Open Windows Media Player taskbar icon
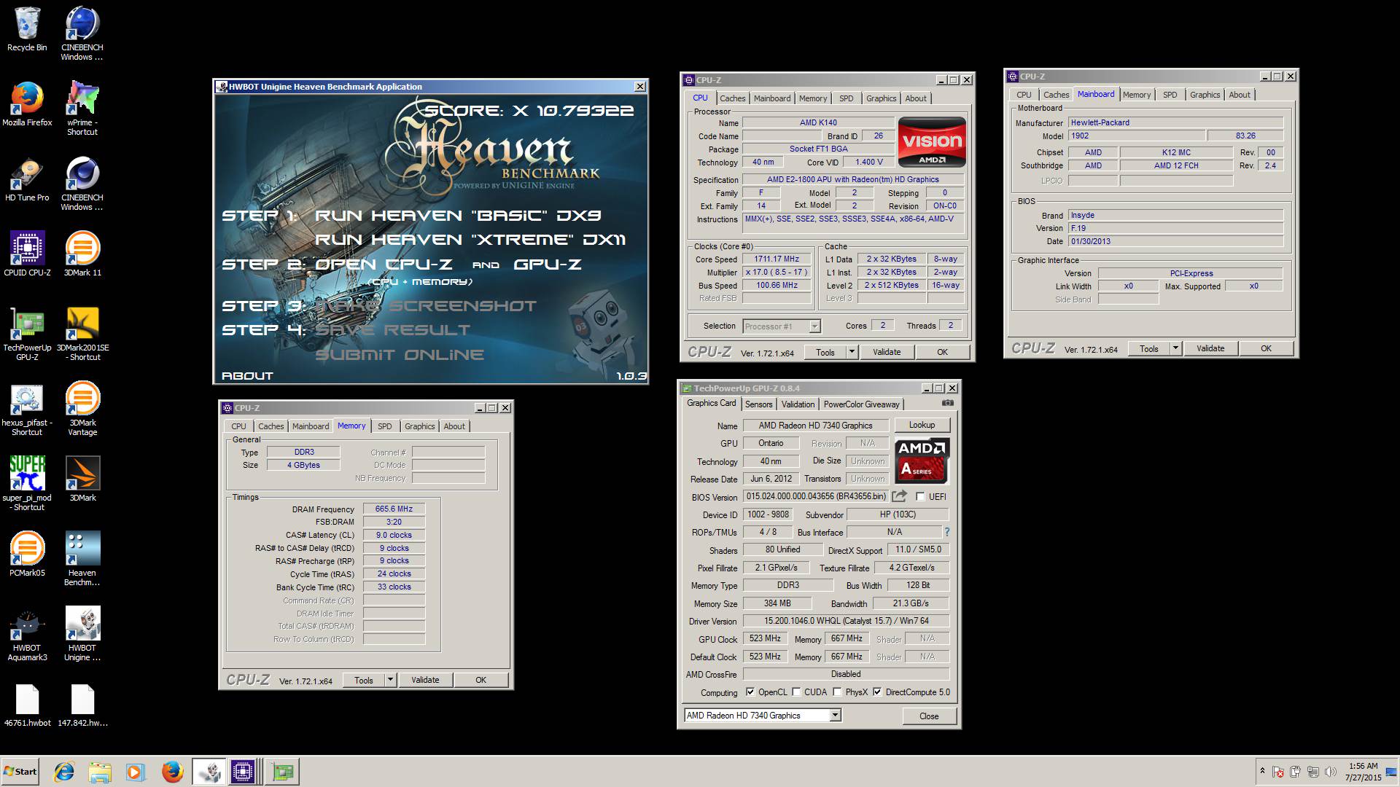Viewport: 1400px width, 787px height. click(x=136, y=772)
